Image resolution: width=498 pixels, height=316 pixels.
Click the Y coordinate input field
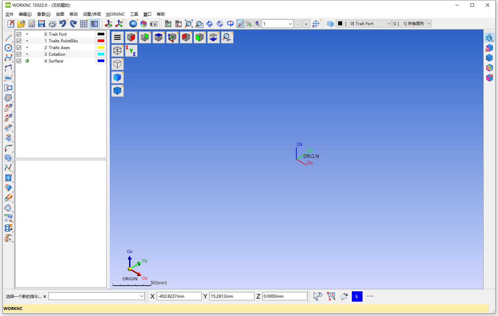(x=232, y=296)
